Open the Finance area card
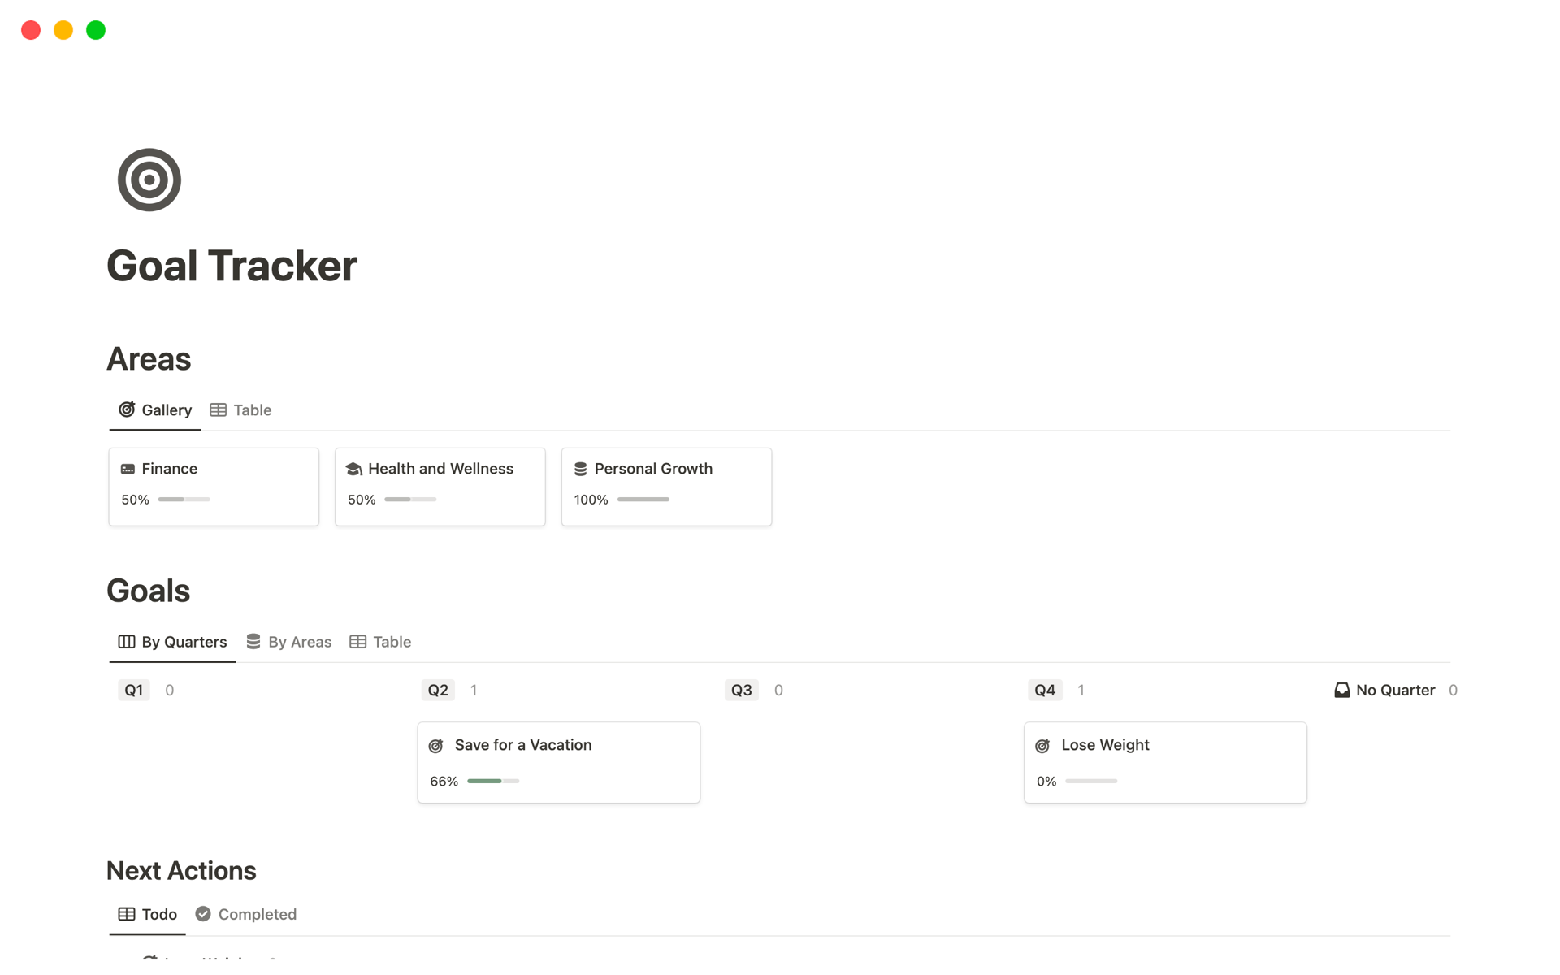Viewport: 1560px width, 975px height. (x=213, y=486)
